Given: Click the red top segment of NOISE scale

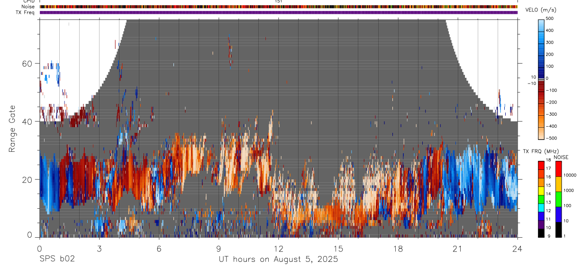Looking at the screenshot, I should tap(558, 168).
